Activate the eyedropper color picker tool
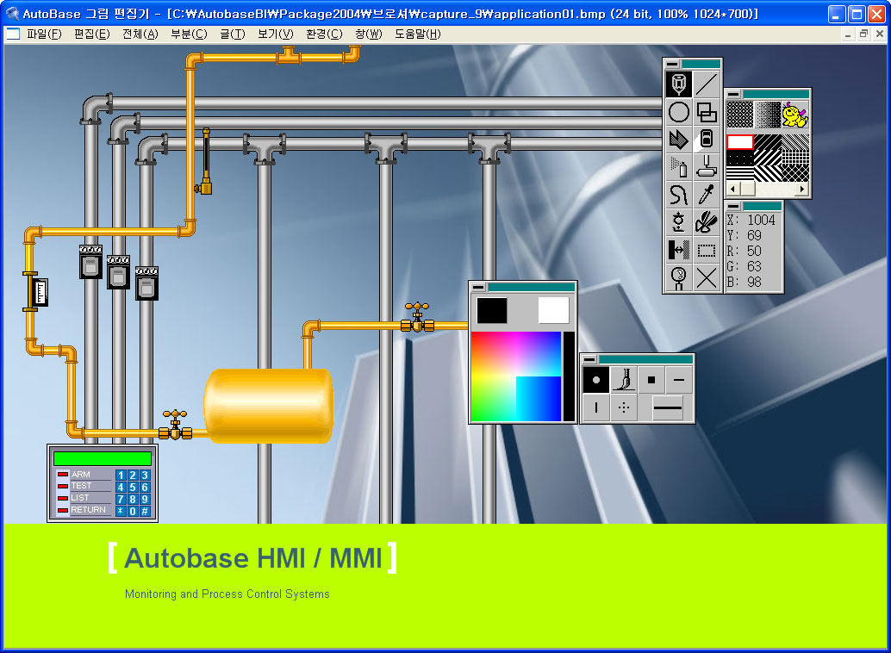Image resolution: width=891 pixels, height=653 pixels. [x=707, y=194]
